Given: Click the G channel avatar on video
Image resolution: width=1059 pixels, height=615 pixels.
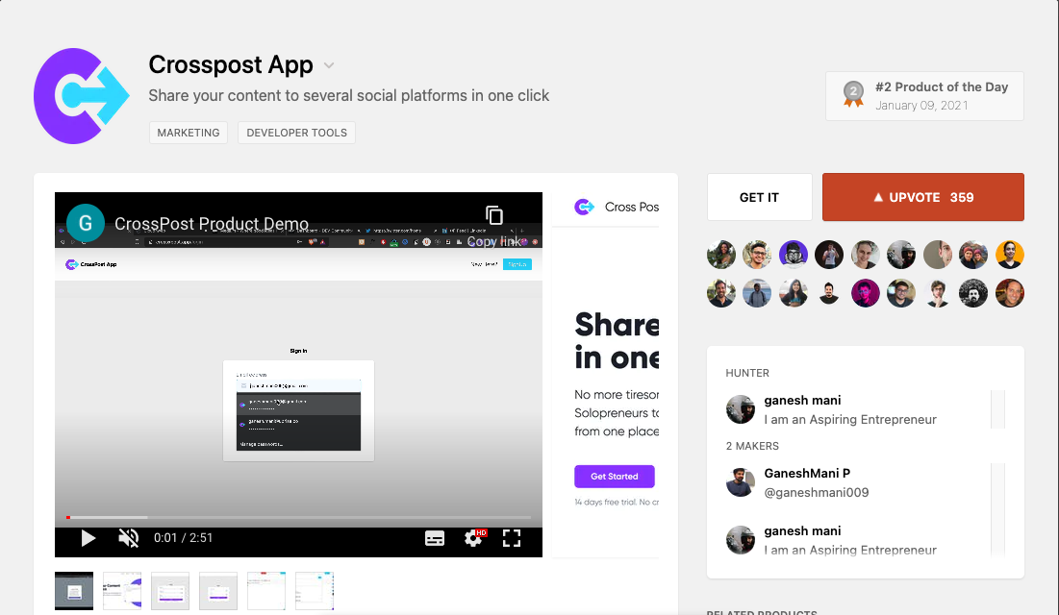Looking at the screenshot, I should point(86,223).
